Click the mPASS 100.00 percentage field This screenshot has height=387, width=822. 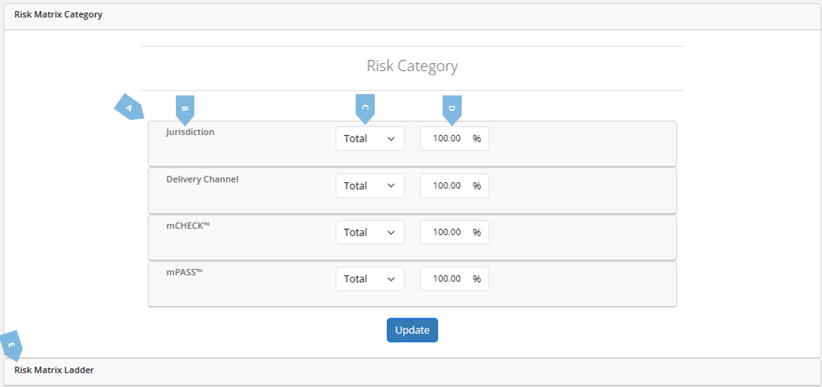point(447,279)
